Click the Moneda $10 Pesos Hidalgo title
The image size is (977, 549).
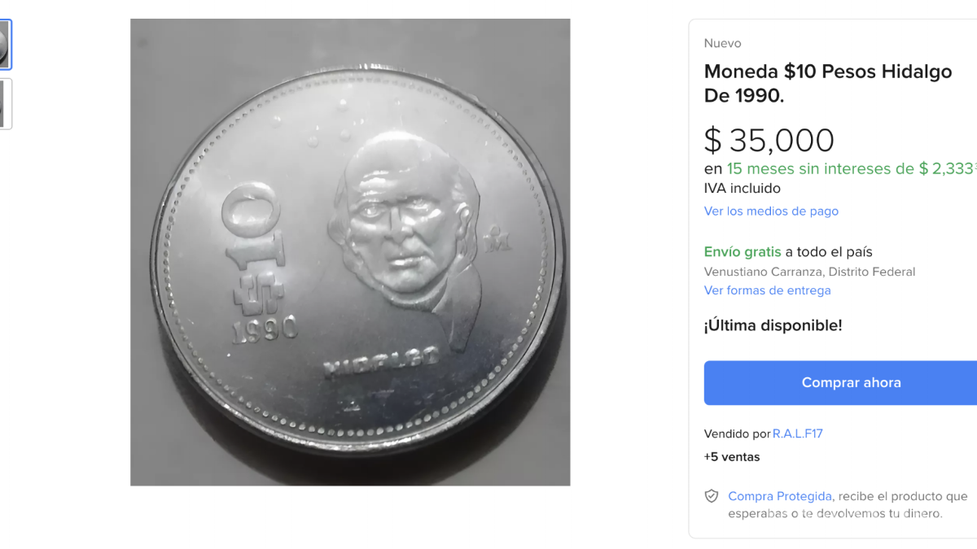828,84
